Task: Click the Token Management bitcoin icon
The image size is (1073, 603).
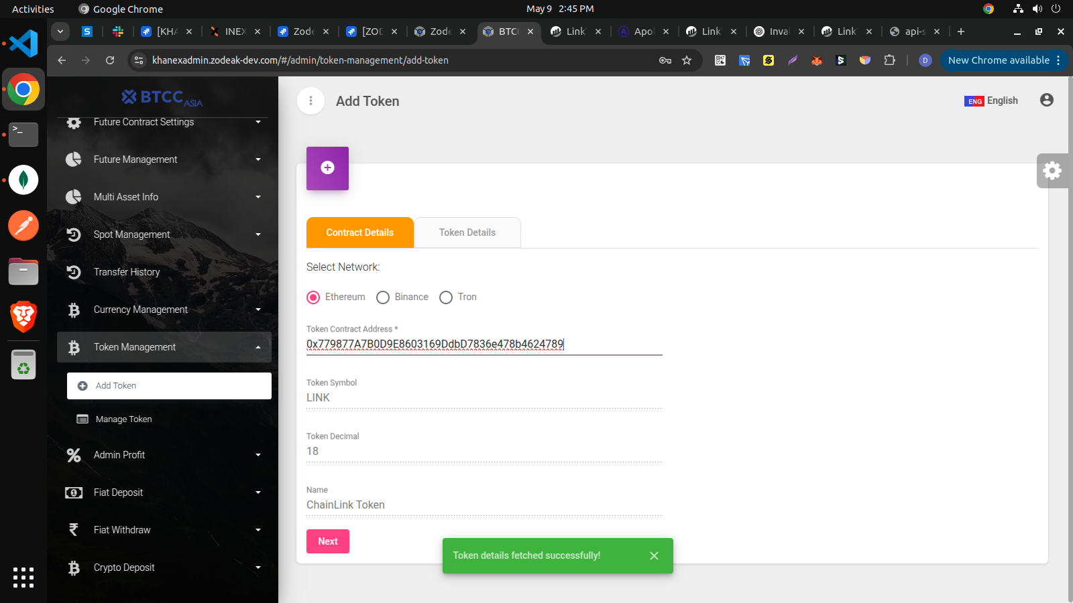Action: point(74,347)
